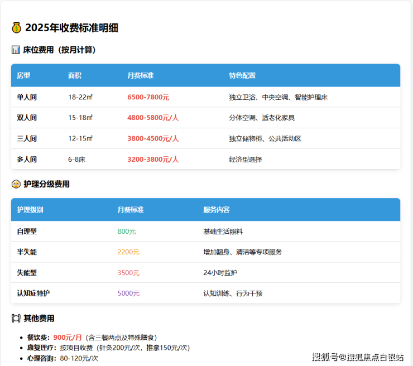Click the purple 5000元 fee for 认知症特护
Screen dimensions: 413x366
pyautogui.click(x=128, y=293)
